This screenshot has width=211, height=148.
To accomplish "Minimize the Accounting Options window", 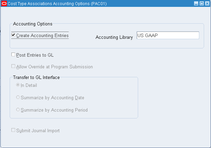I will [196, 3].
